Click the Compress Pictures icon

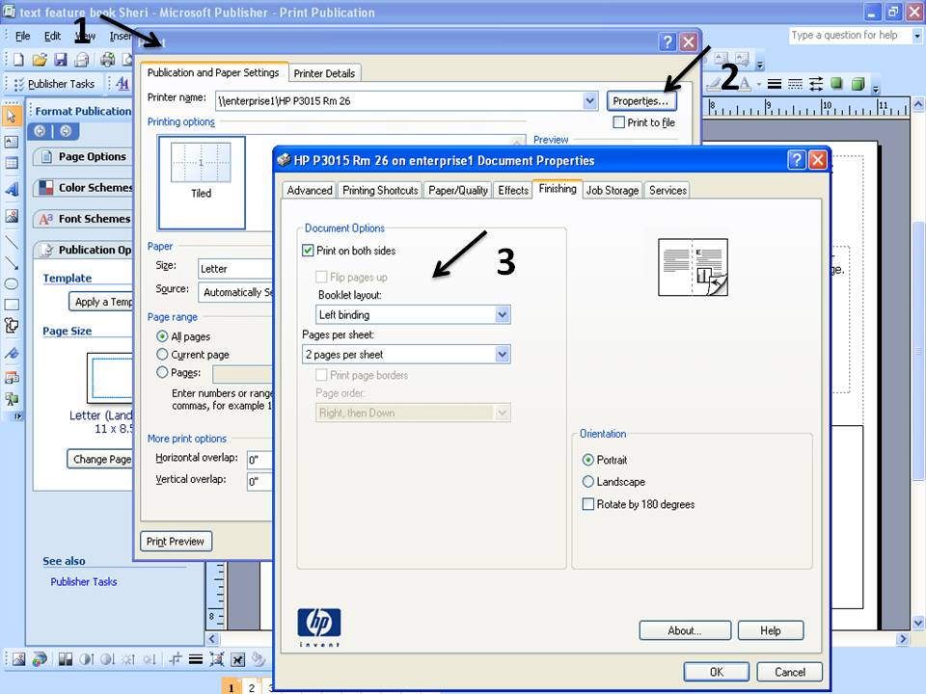(x=217, y=659)
